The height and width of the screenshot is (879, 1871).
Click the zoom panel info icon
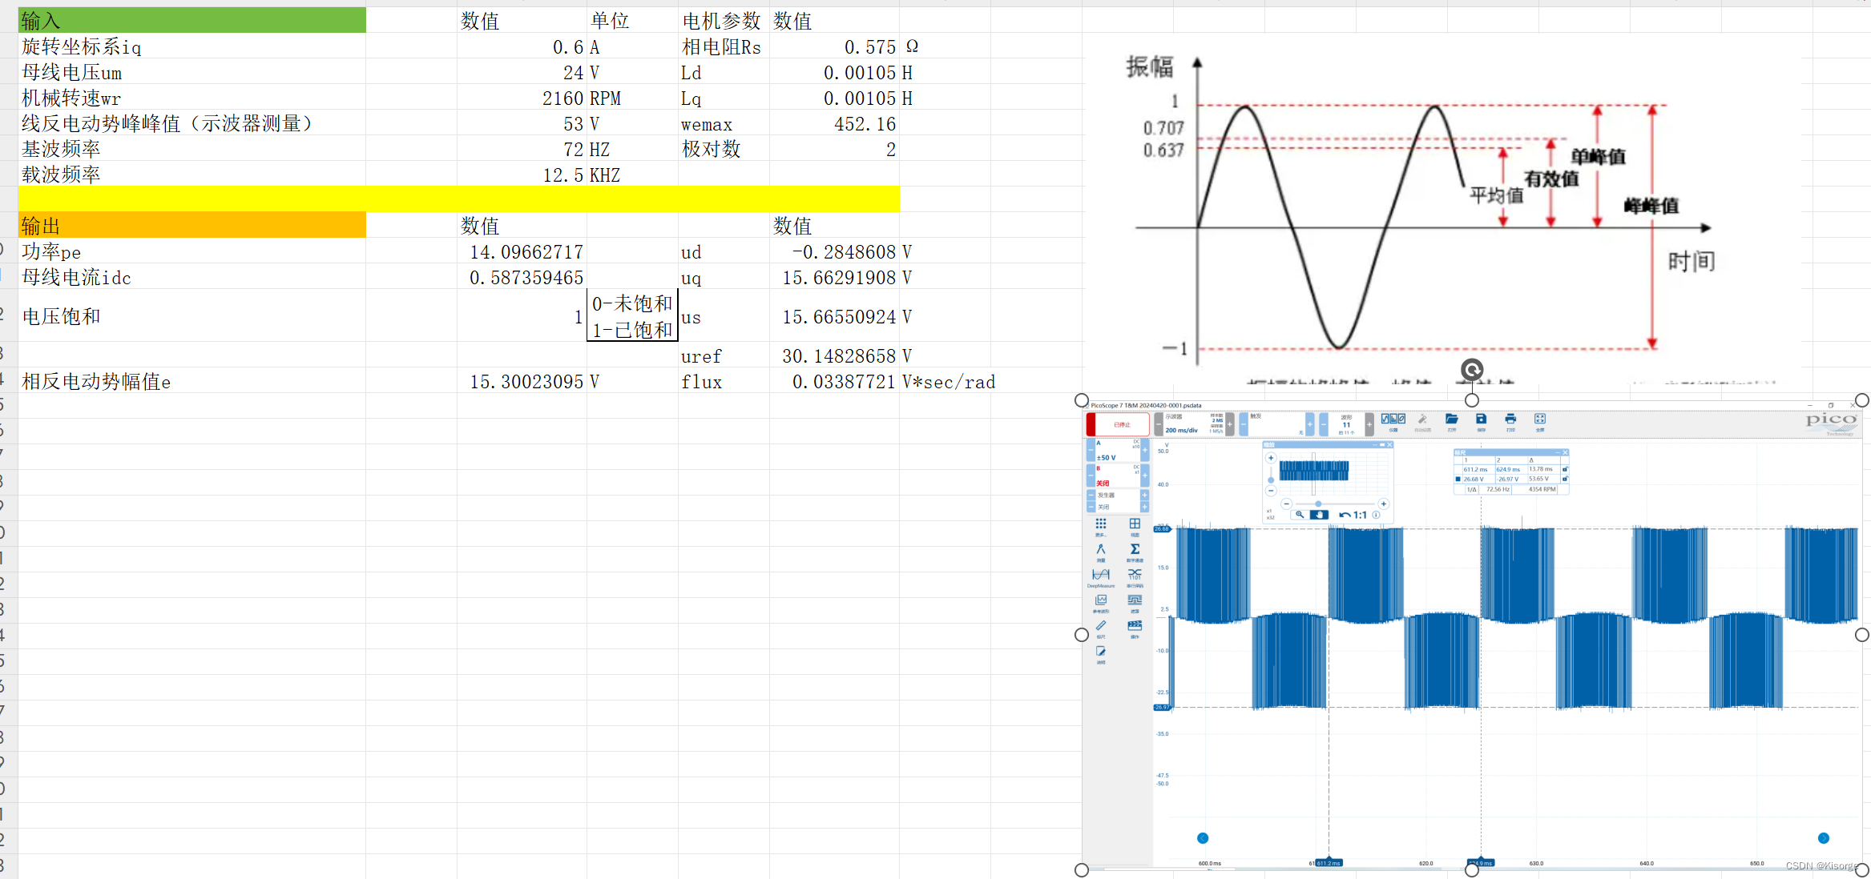(1376, 515)
